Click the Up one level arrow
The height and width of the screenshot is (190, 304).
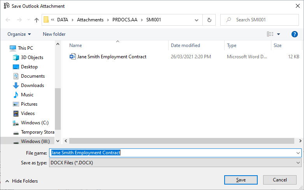[37, 20]
